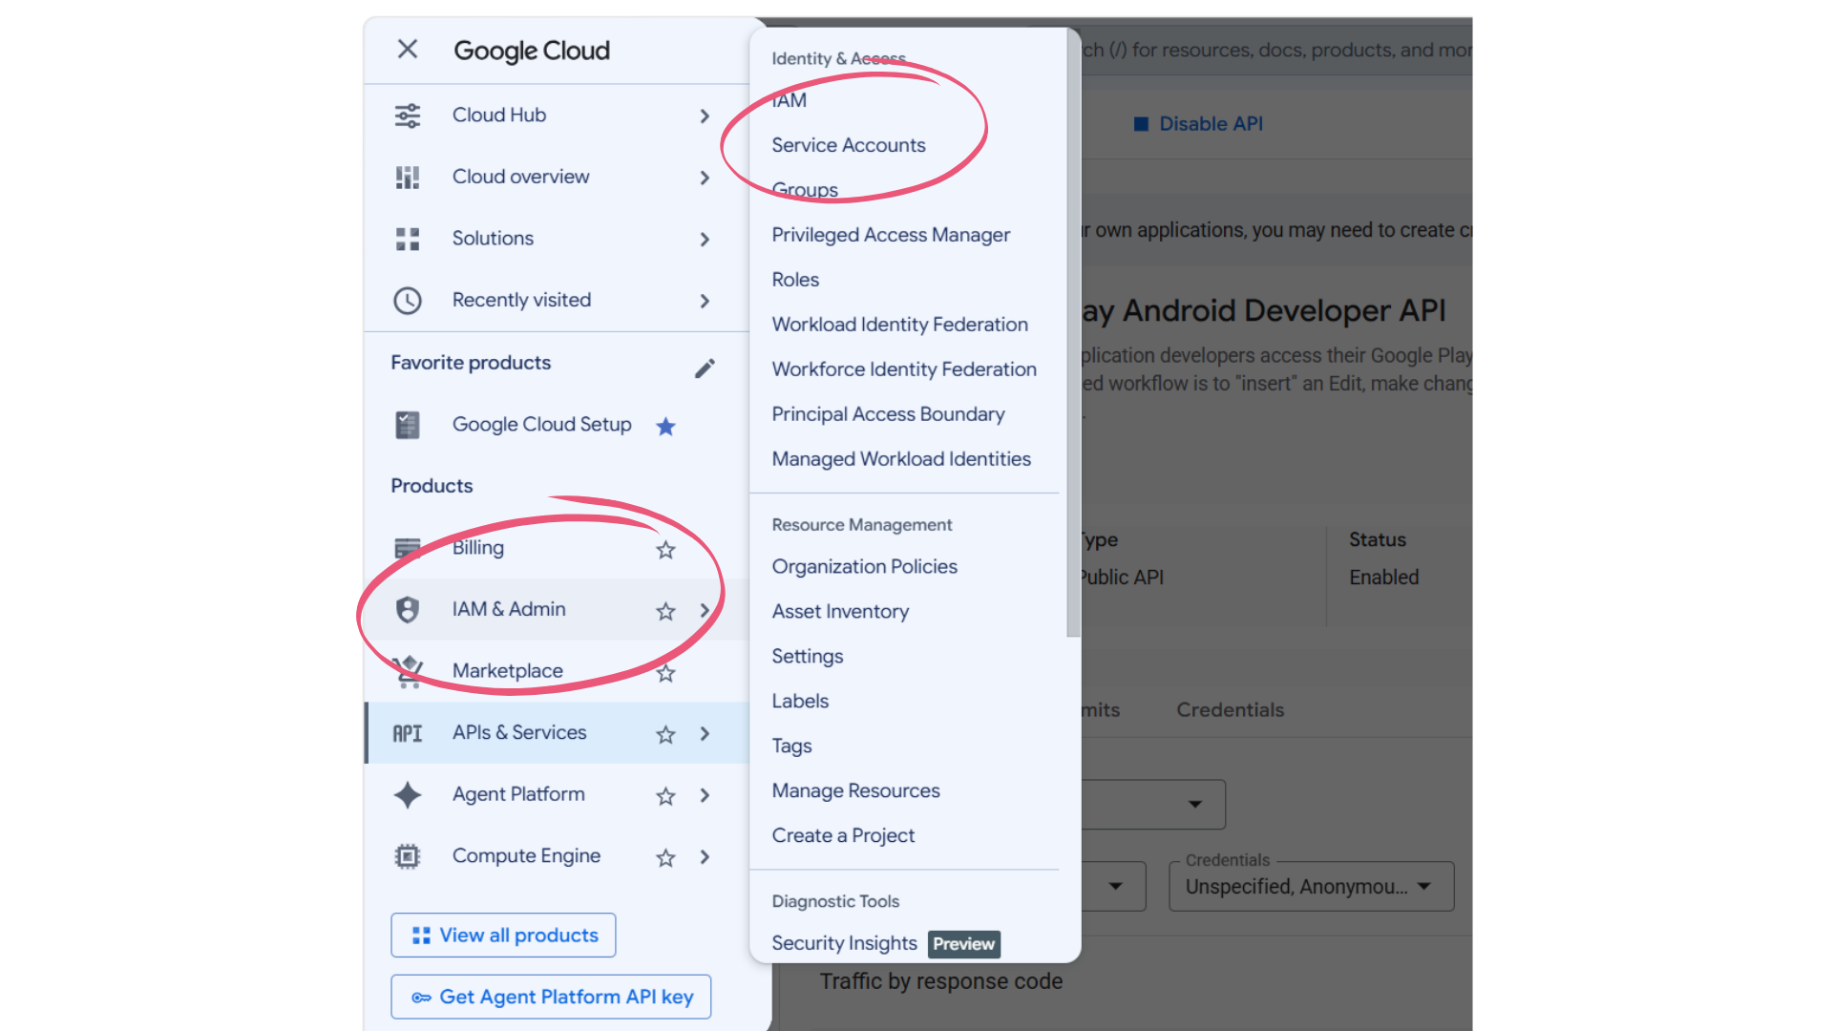Edit favorite products with pencil icon
1833x1031 pixels.
(x=705, y=368)
